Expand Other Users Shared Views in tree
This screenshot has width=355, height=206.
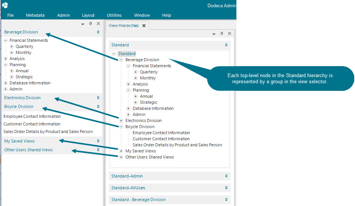pos(121,157)
